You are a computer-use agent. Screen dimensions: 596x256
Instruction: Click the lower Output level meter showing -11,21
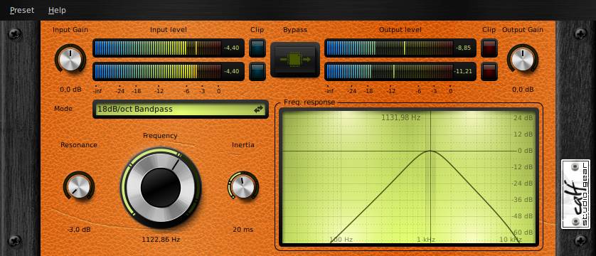(400, 71)
